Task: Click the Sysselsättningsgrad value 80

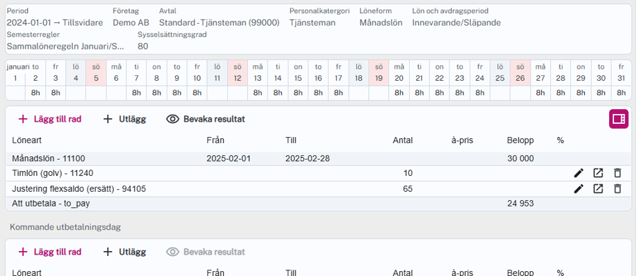Action: [x=142, y=47]
